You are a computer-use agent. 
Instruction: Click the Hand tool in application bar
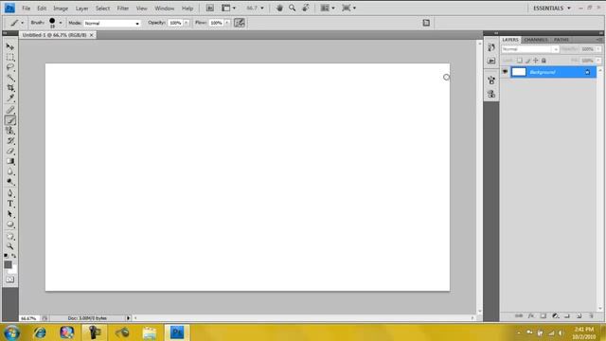point(279,9)
